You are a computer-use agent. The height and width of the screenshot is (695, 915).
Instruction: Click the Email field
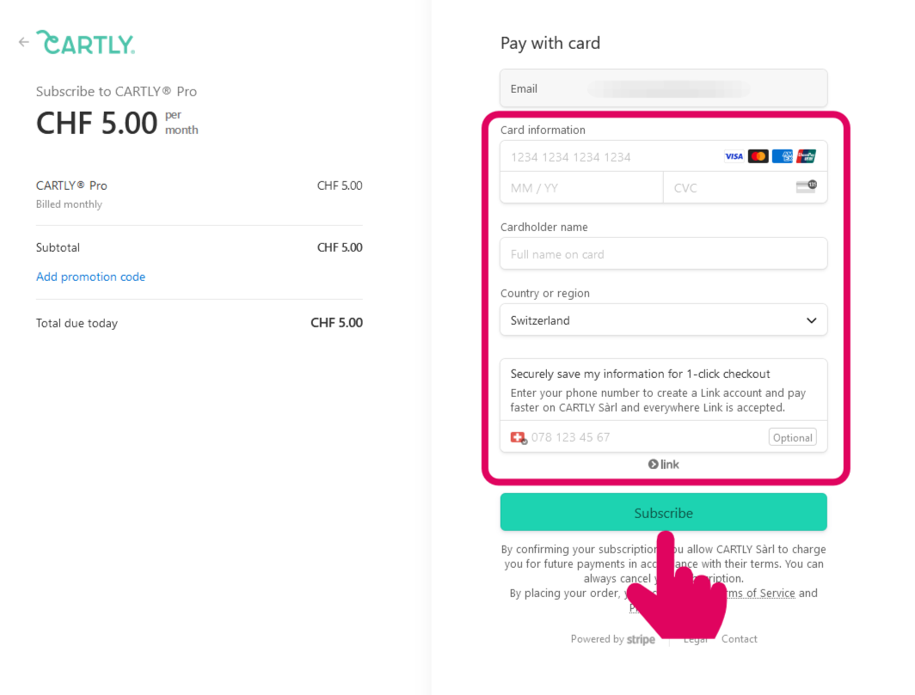point(663,88)
